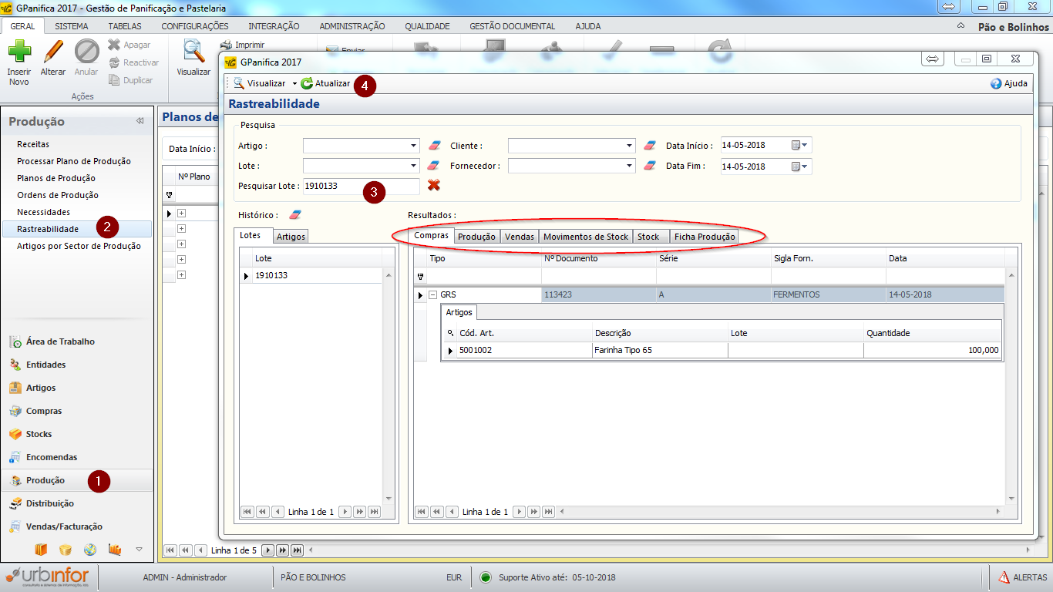Open the Data Início calendar picker

point(800,145)
